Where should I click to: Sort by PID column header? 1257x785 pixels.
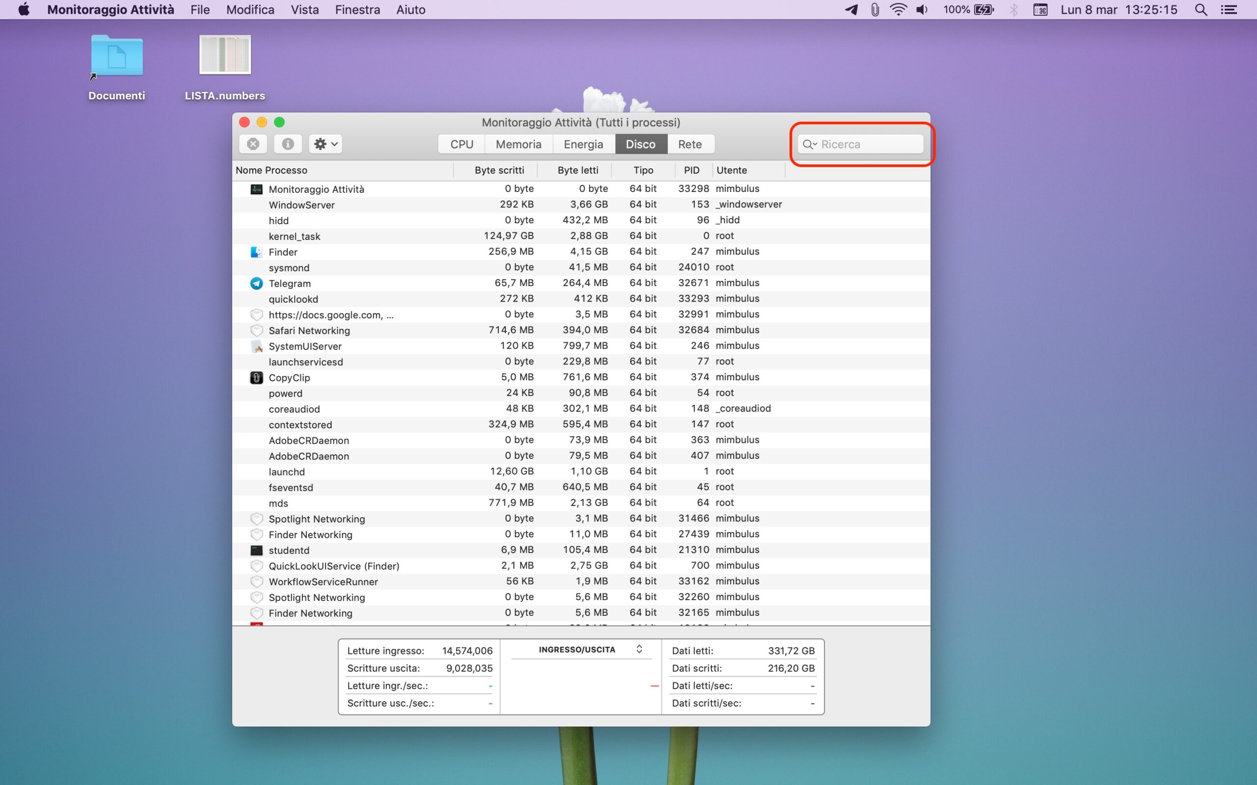pyautogui.click(x=691, y=170)
